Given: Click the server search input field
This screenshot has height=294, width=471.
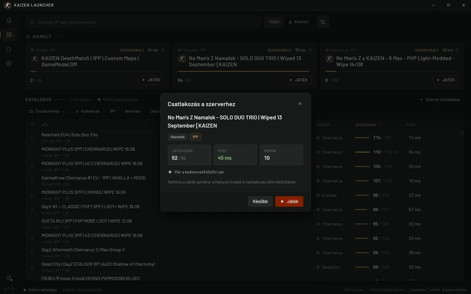Looking at the screenshot, I should (x=144, y=22).
